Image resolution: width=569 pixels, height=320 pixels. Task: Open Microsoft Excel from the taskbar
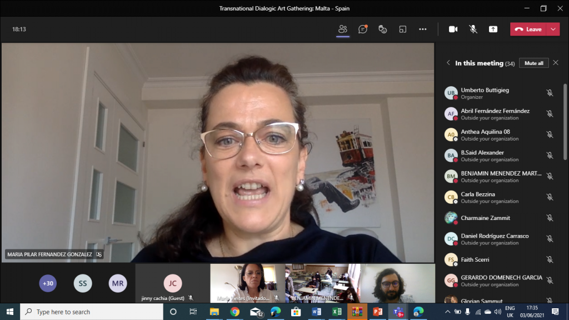point(337,312)
